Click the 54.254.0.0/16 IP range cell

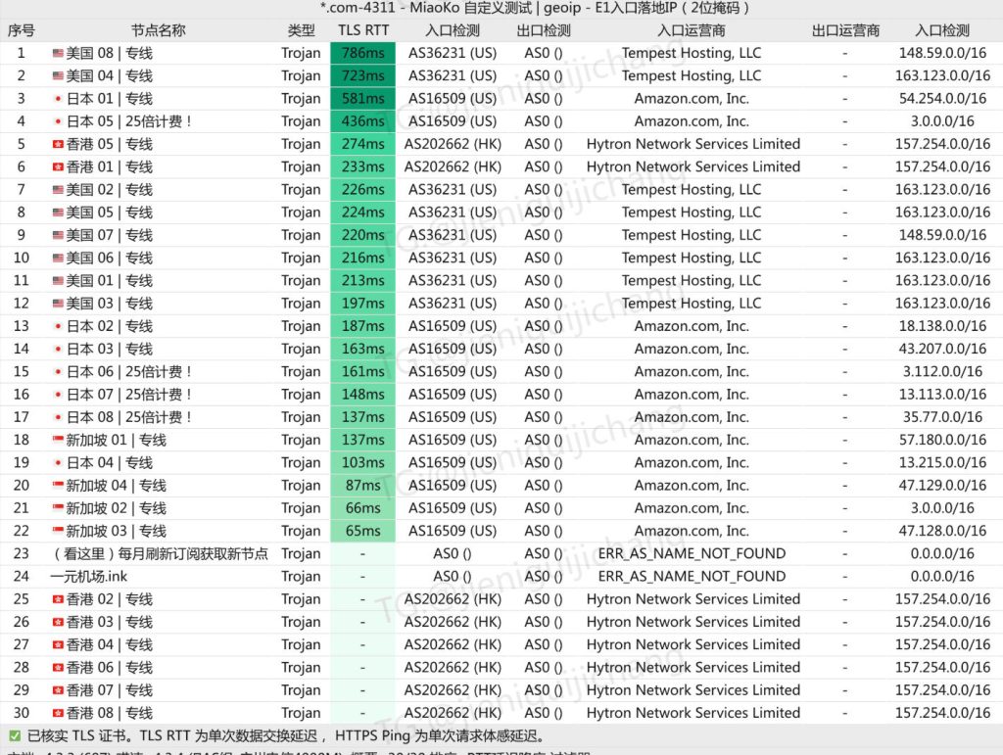(942, 99)
